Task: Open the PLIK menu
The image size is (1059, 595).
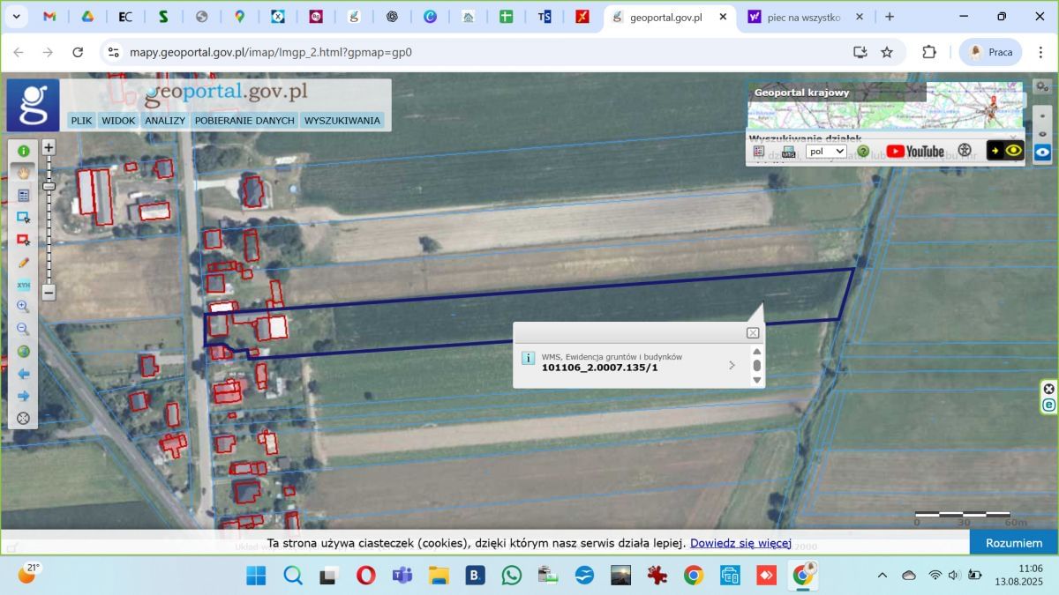Action: tap(81, 121)
